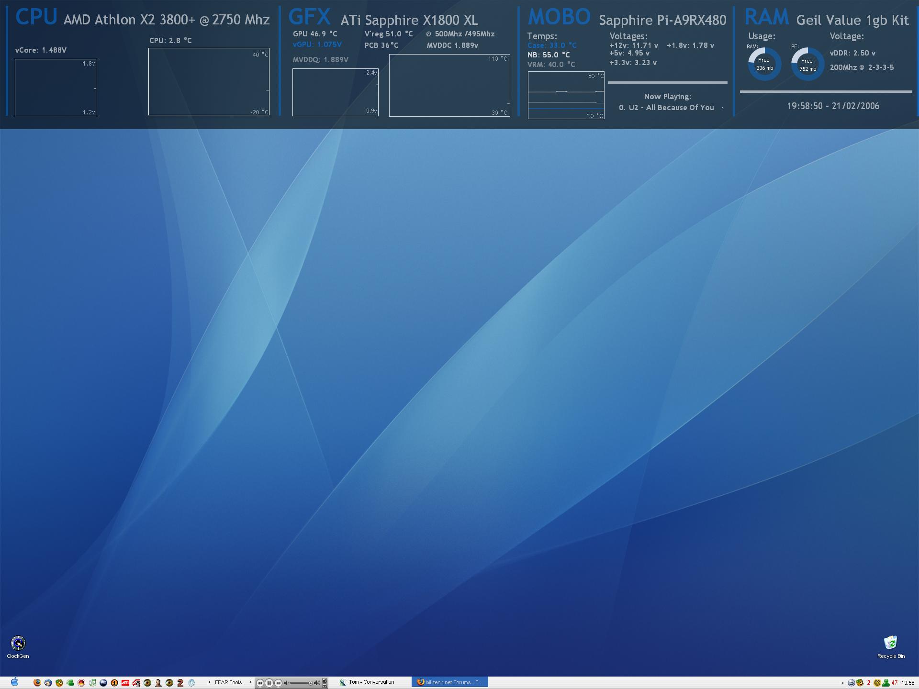Click the GPU temperature 110 °C graph
This screenshot has width=919, height=689.
click(449, 85)
